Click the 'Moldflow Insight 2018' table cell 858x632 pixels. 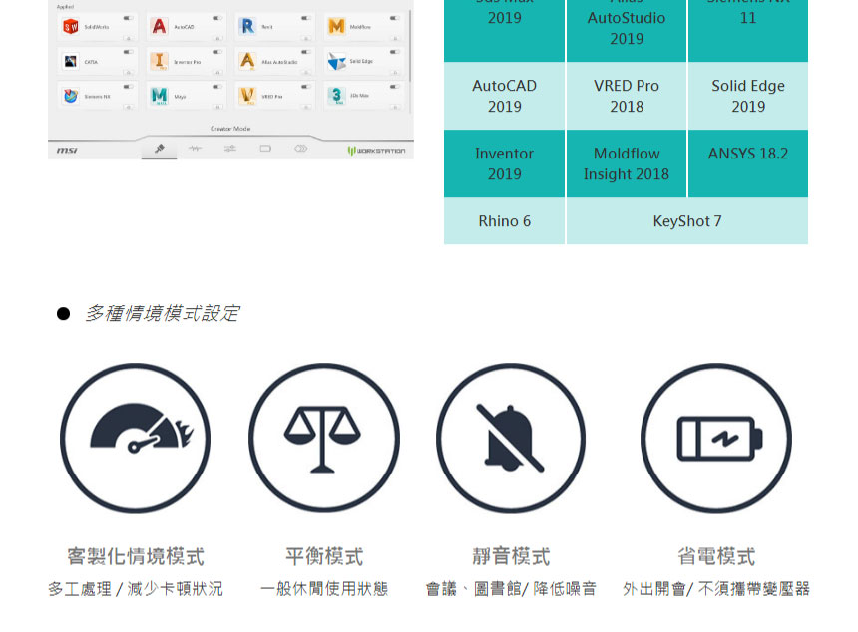click(626, 163)
